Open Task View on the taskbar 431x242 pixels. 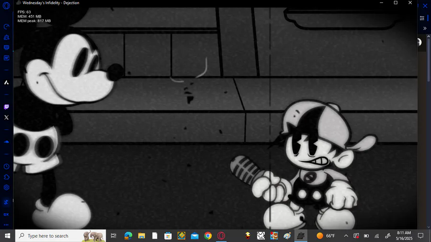tap(113, 236)
